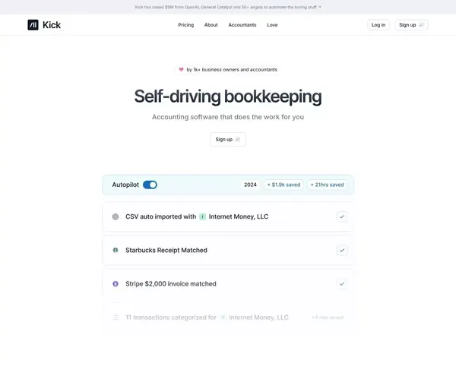Click 'by 1k+ business owners and accountants' badge

pos(228,69)
